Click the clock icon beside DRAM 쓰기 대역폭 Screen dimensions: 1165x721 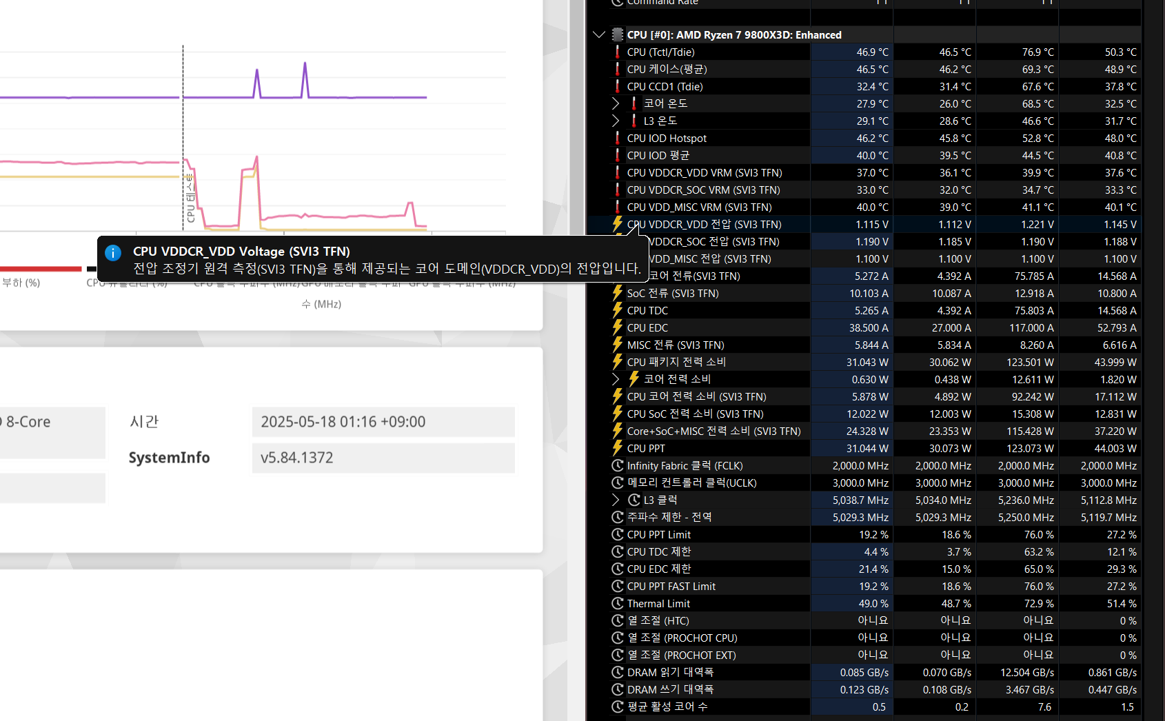(x=616, y=689)
